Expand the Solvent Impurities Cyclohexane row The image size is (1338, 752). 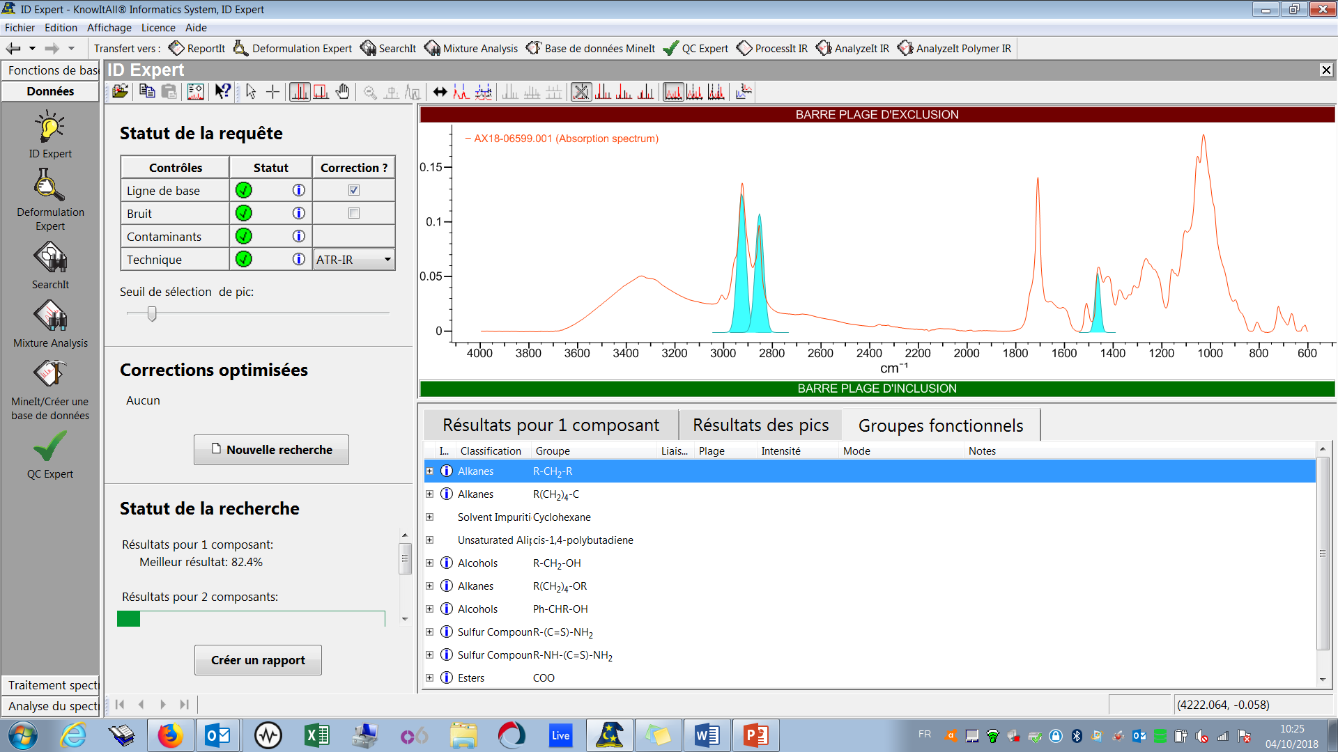tap(430, 517)
